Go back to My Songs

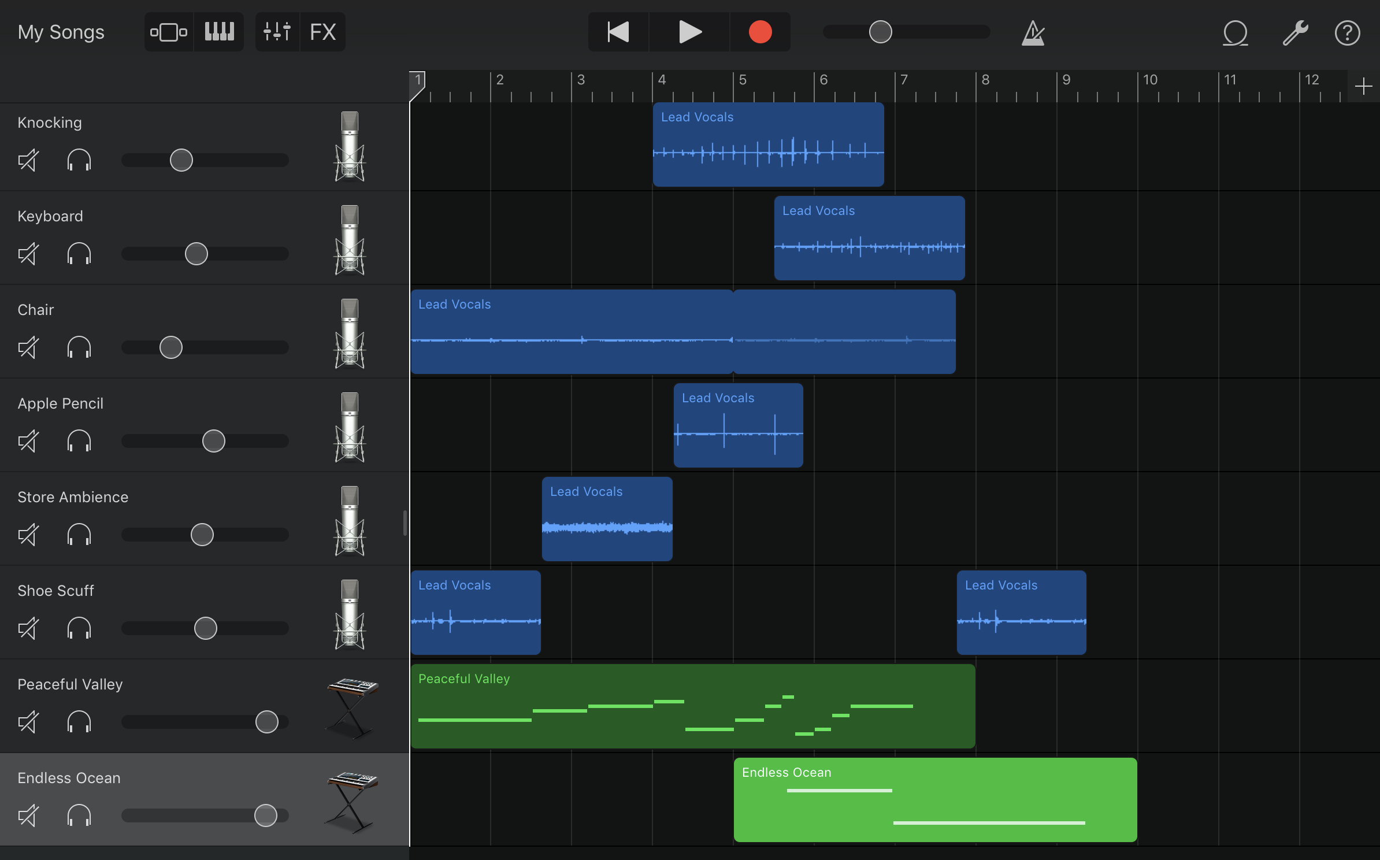[x=61, y=32]
